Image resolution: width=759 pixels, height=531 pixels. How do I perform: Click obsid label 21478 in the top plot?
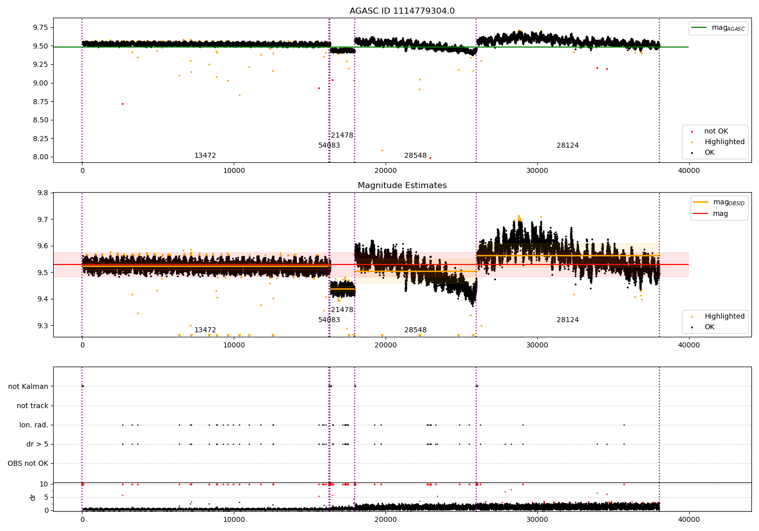click(x=342, y=135)
